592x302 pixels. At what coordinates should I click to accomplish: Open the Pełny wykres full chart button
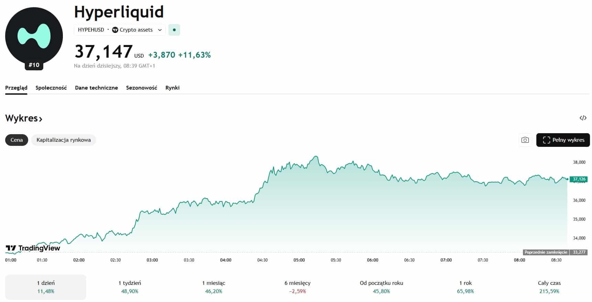(x=563, y=140)
